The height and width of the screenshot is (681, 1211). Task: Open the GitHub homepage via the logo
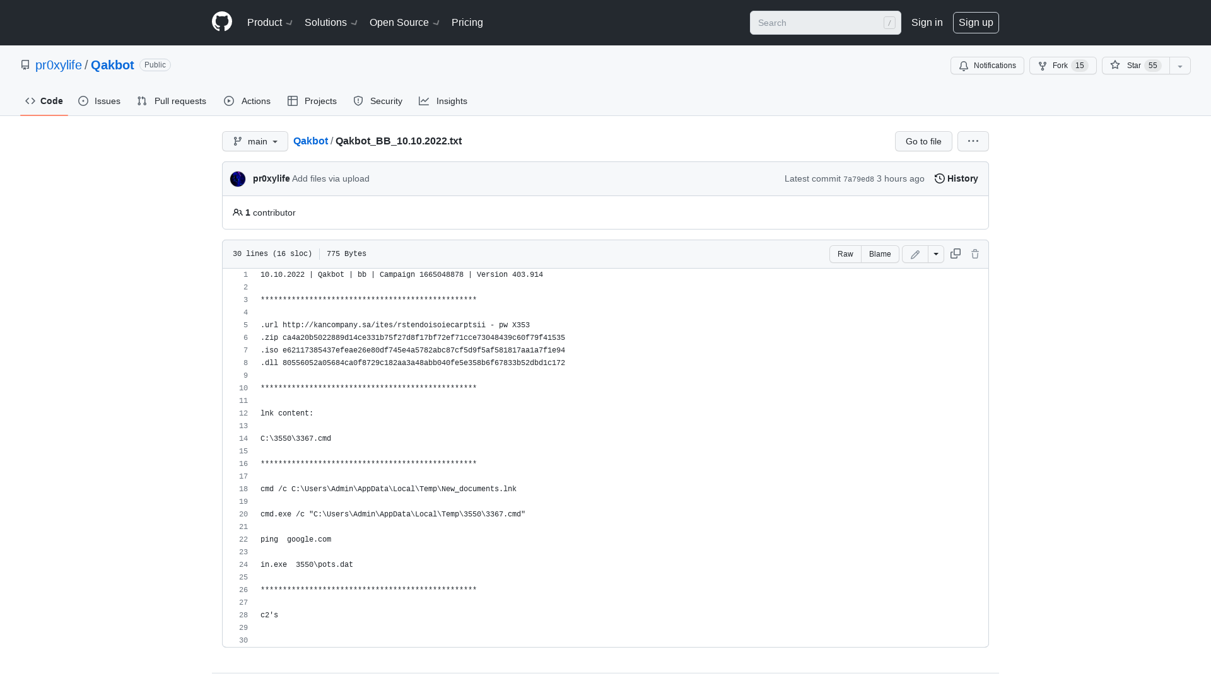(221, 21)
